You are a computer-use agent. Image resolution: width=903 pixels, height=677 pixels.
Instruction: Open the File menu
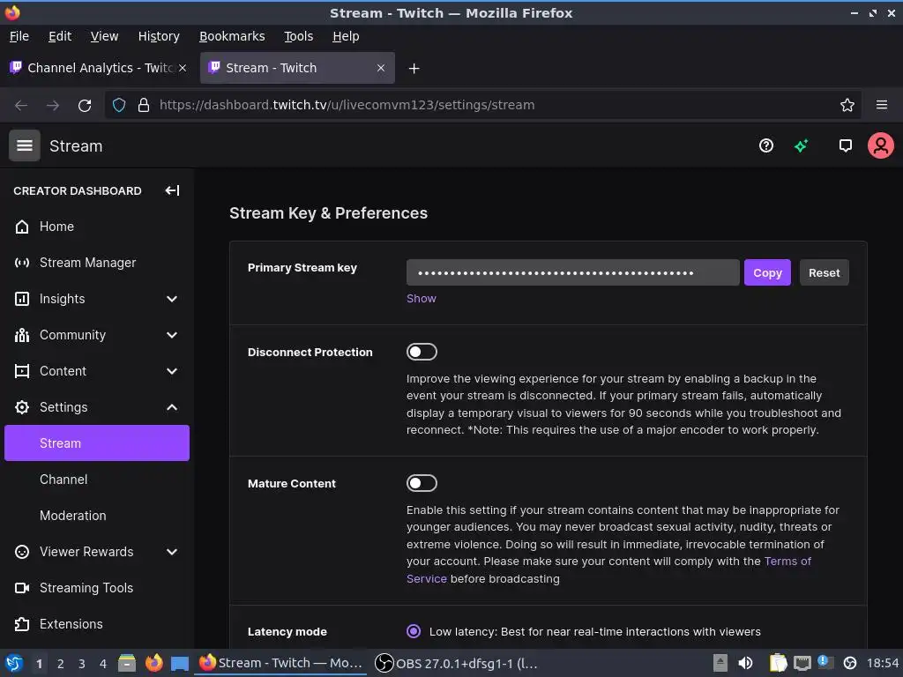tap(19, 36)
